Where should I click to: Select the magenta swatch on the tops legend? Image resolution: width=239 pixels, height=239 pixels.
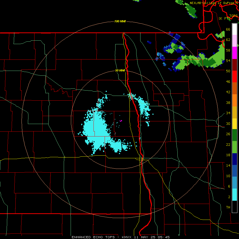click(234, 53)
